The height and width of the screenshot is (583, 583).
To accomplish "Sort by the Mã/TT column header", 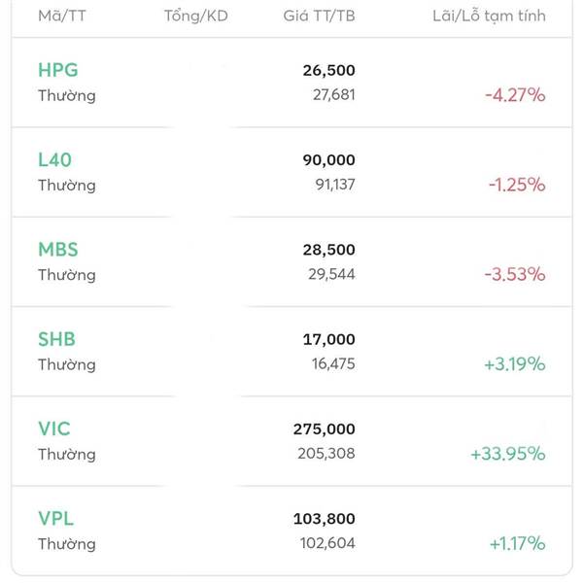I will point(61,16).
